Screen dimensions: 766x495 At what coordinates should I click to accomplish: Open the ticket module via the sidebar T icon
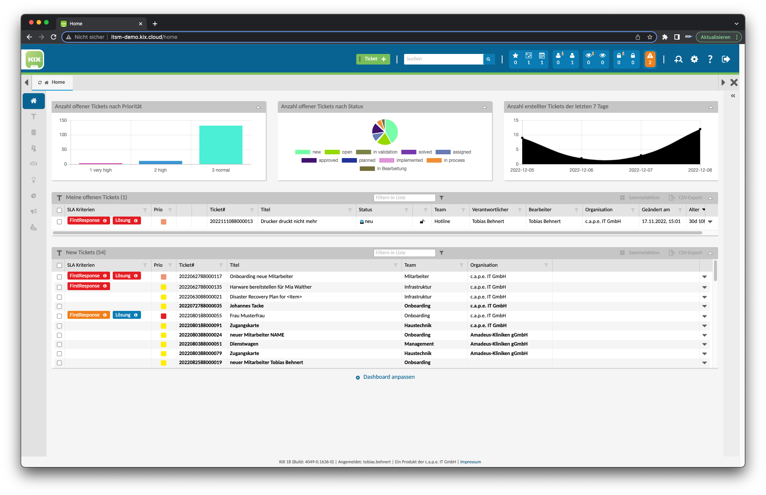34,117
